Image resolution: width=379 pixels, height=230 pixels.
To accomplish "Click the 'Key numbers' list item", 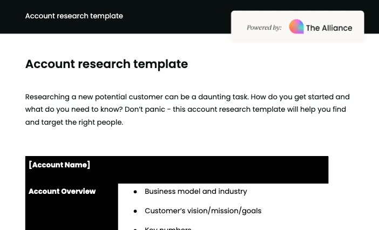I will (x=168, y=228).
